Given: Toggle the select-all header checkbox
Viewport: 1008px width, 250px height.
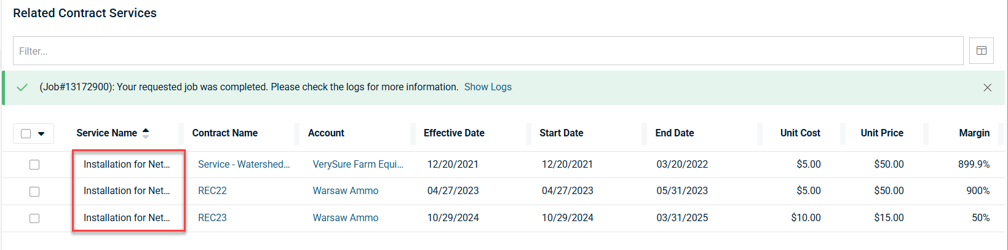Looking at the screenshot, I should coord(26,133).
